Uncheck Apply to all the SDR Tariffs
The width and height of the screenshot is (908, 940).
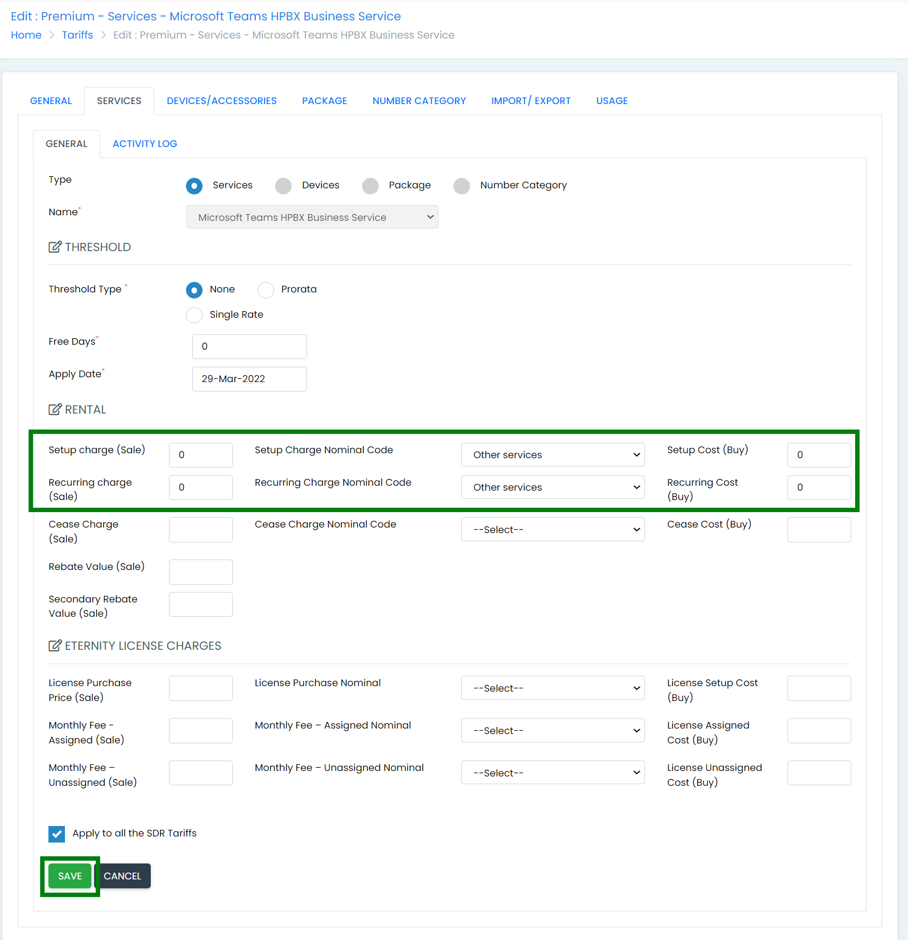pos(57,834)
